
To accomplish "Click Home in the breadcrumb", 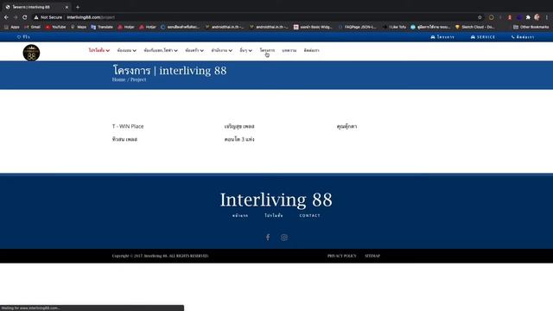I will click(x=118, y=79).
